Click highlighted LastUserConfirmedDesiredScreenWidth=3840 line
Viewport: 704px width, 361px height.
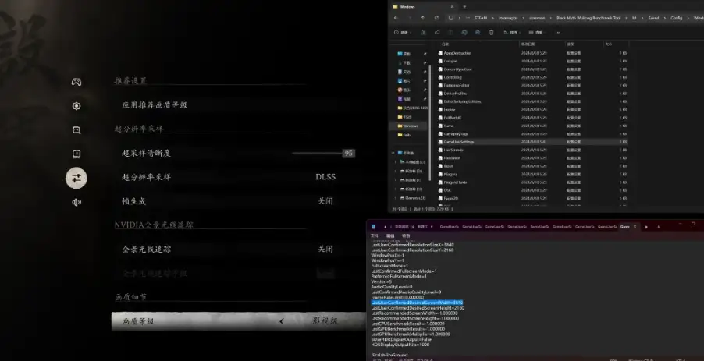click(417, 303)
